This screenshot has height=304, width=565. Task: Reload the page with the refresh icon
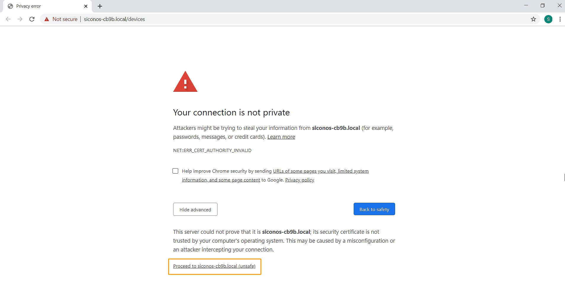[32, 19]
